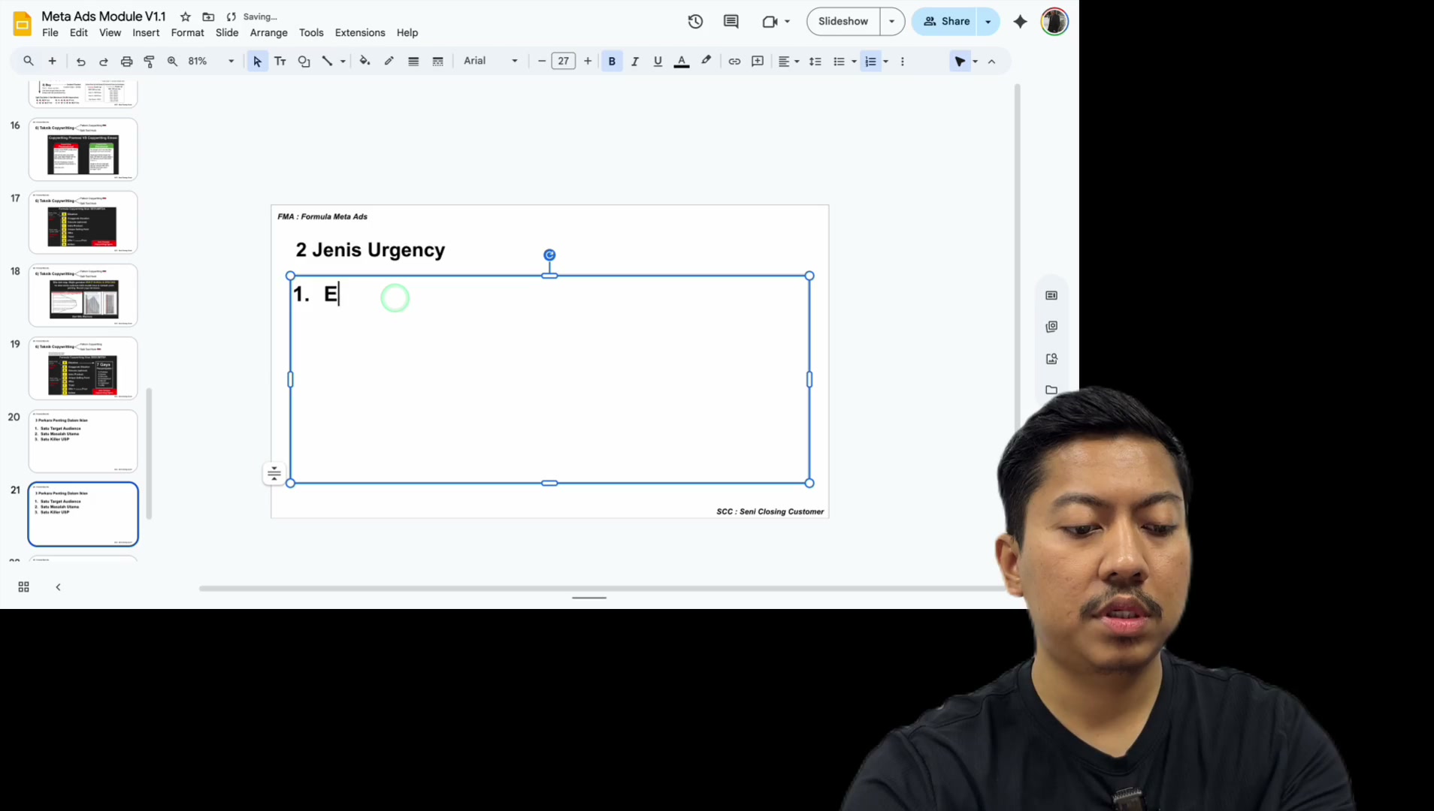The image size is (1434, 811).
Task: Open border dash style options
Action: 438,62
